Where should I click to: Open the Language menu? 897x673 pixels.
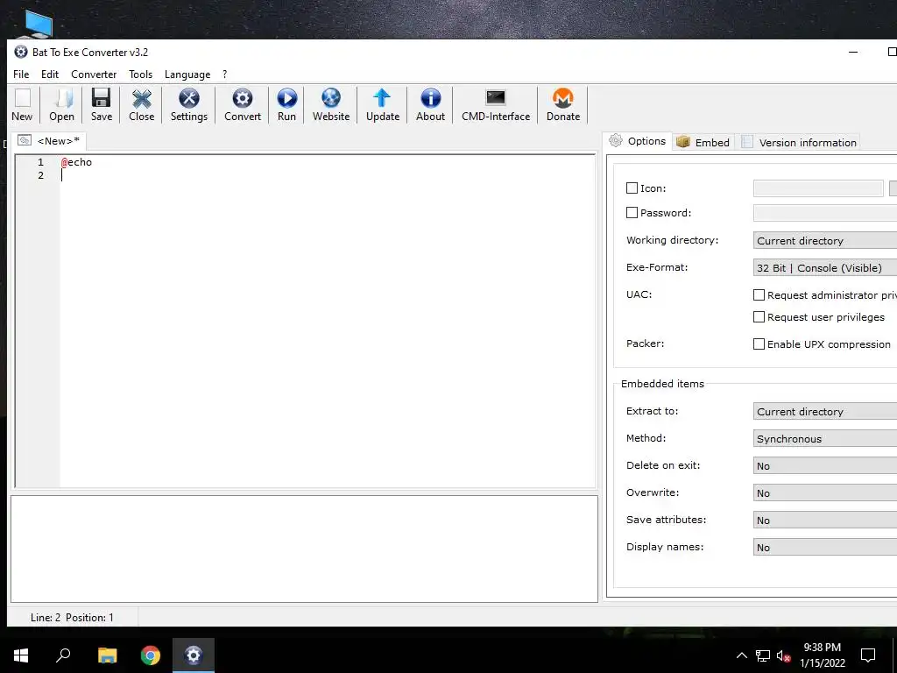(x=187, y=74)
